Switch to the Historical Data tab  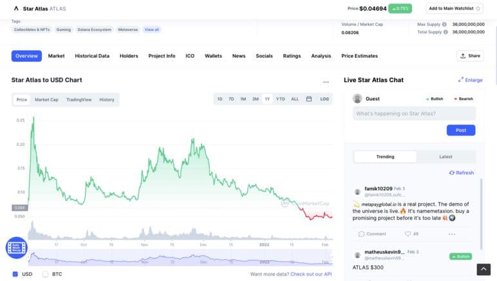click(x=92, y=56)
